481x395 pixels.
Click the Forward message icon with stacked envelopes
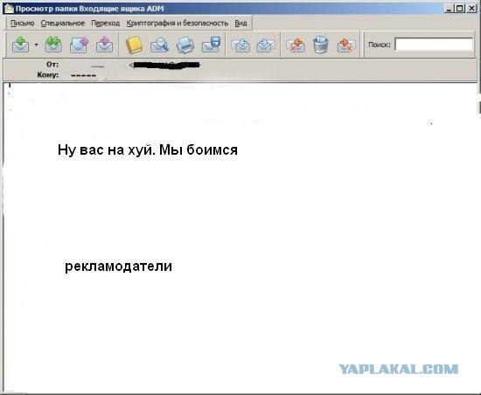tap(79, 45)
